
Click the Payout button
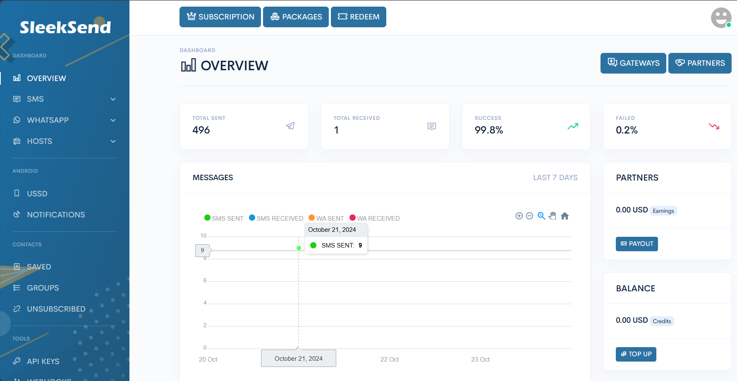click(637, 244)
